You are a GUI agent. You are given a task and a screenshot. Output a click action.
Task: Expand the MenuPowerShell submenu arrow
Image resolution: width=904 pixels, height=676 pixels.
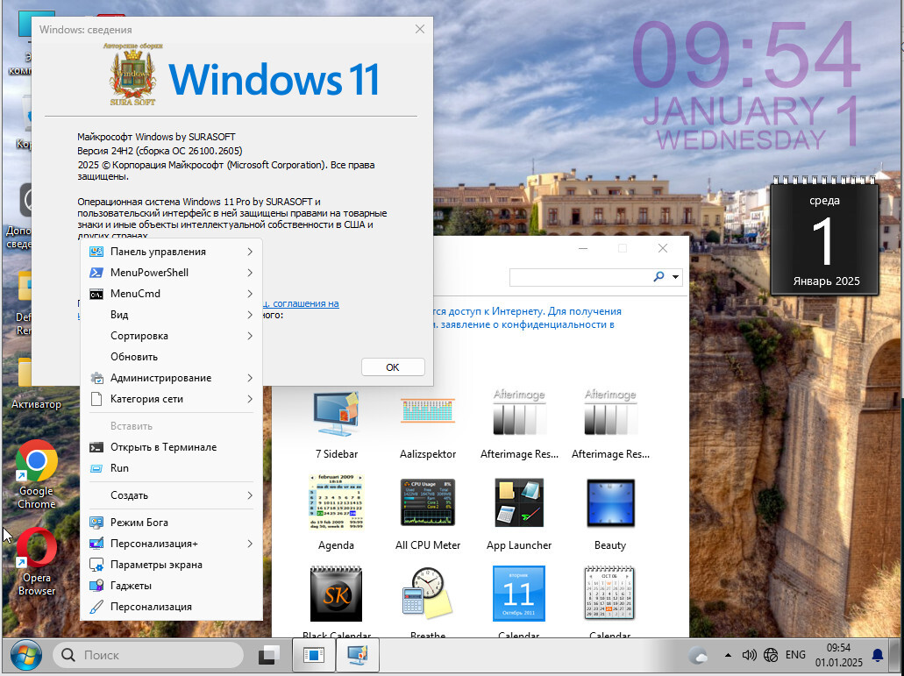click(250, 273)
